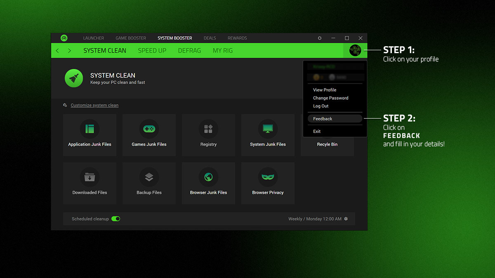
Task: Select the Browser Junk Files tile
Action: [209, 183]
